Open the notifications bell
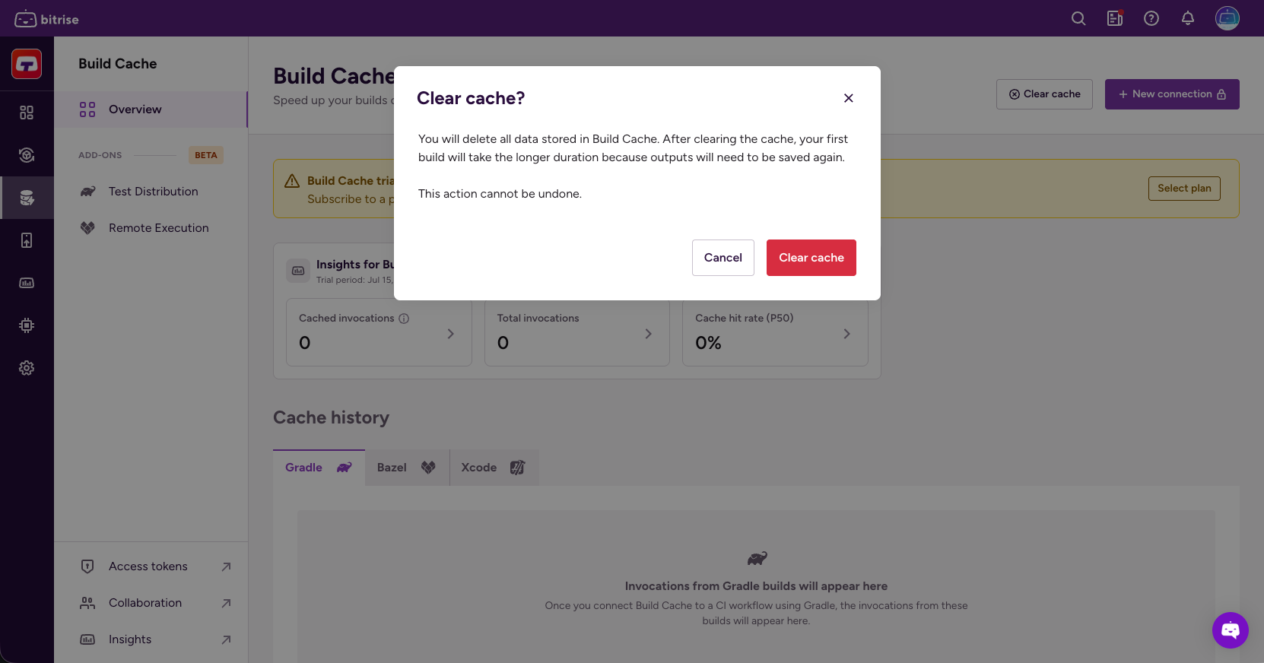 click(1187, 18)
